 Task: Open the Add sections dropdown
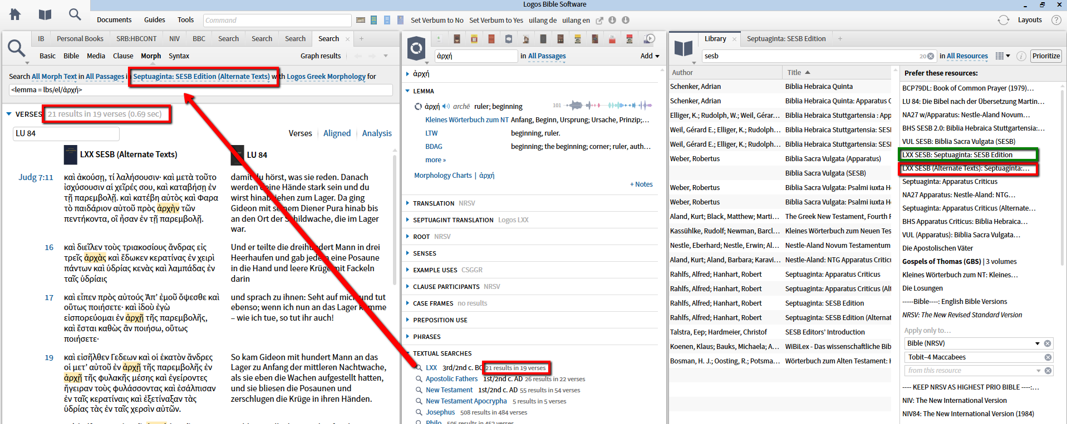(x=650, y=56)
